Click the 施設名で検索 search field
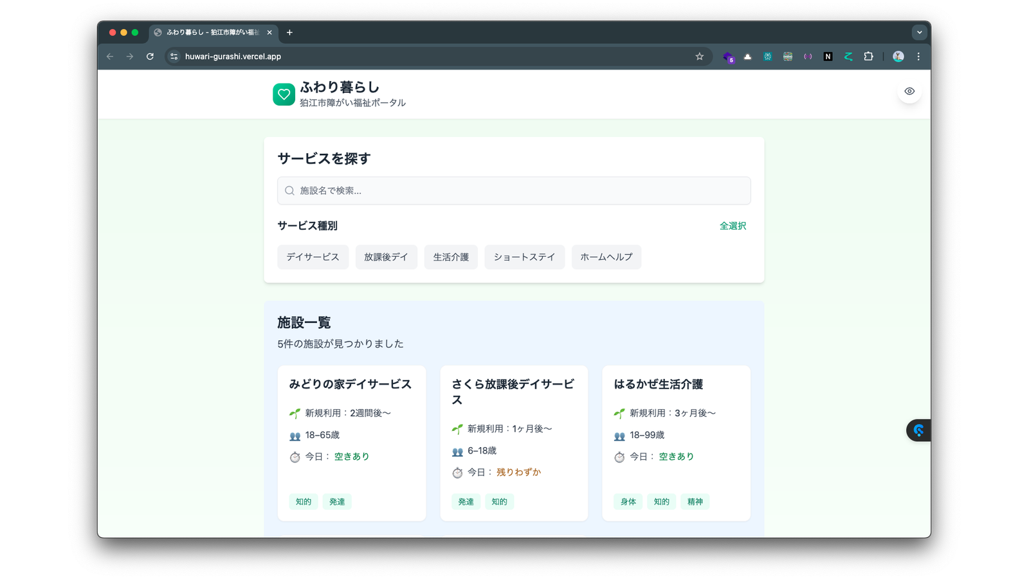This screenshot has width=1029, height=579. tap(514, 190)
